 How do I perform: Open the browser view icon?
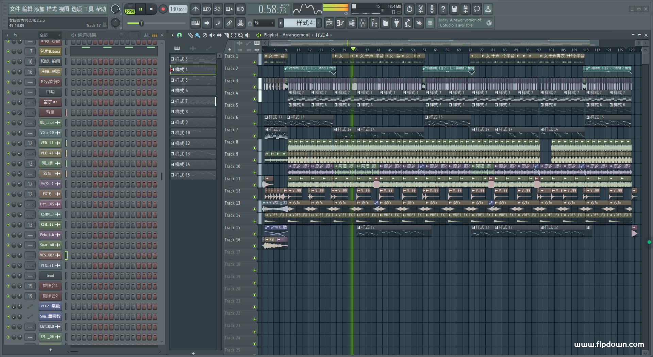click(374, 23)
